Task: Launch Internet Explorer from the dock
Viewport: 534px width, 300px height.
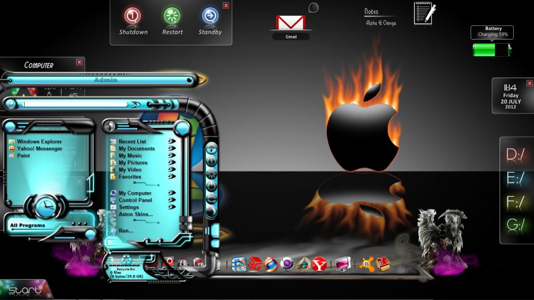Action: pyautogui.click(x=303, y=264)
